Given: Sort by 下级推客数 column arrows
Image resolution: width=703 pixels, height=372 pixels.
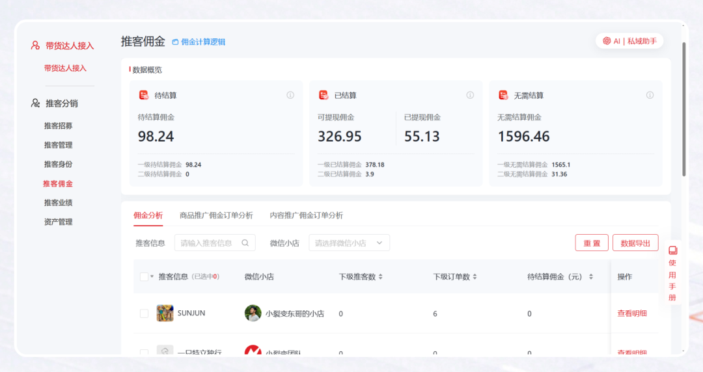Looking at the screenshot, I should [x=381, y=277].
